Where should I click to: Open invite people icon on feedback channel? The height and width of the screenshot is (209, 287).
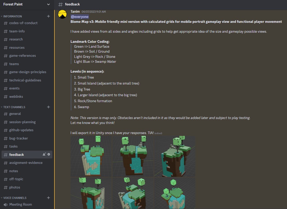point(44,154)
